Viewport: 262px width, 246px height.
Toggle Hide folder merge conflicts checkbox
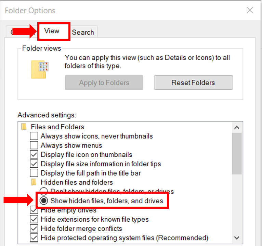click(34, 229)
